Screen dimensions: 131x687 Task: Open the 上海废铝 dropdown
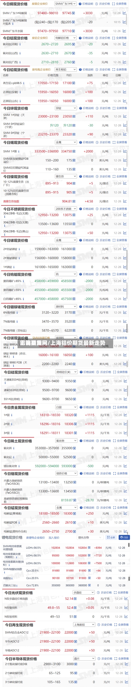click(x=84, y=624)
